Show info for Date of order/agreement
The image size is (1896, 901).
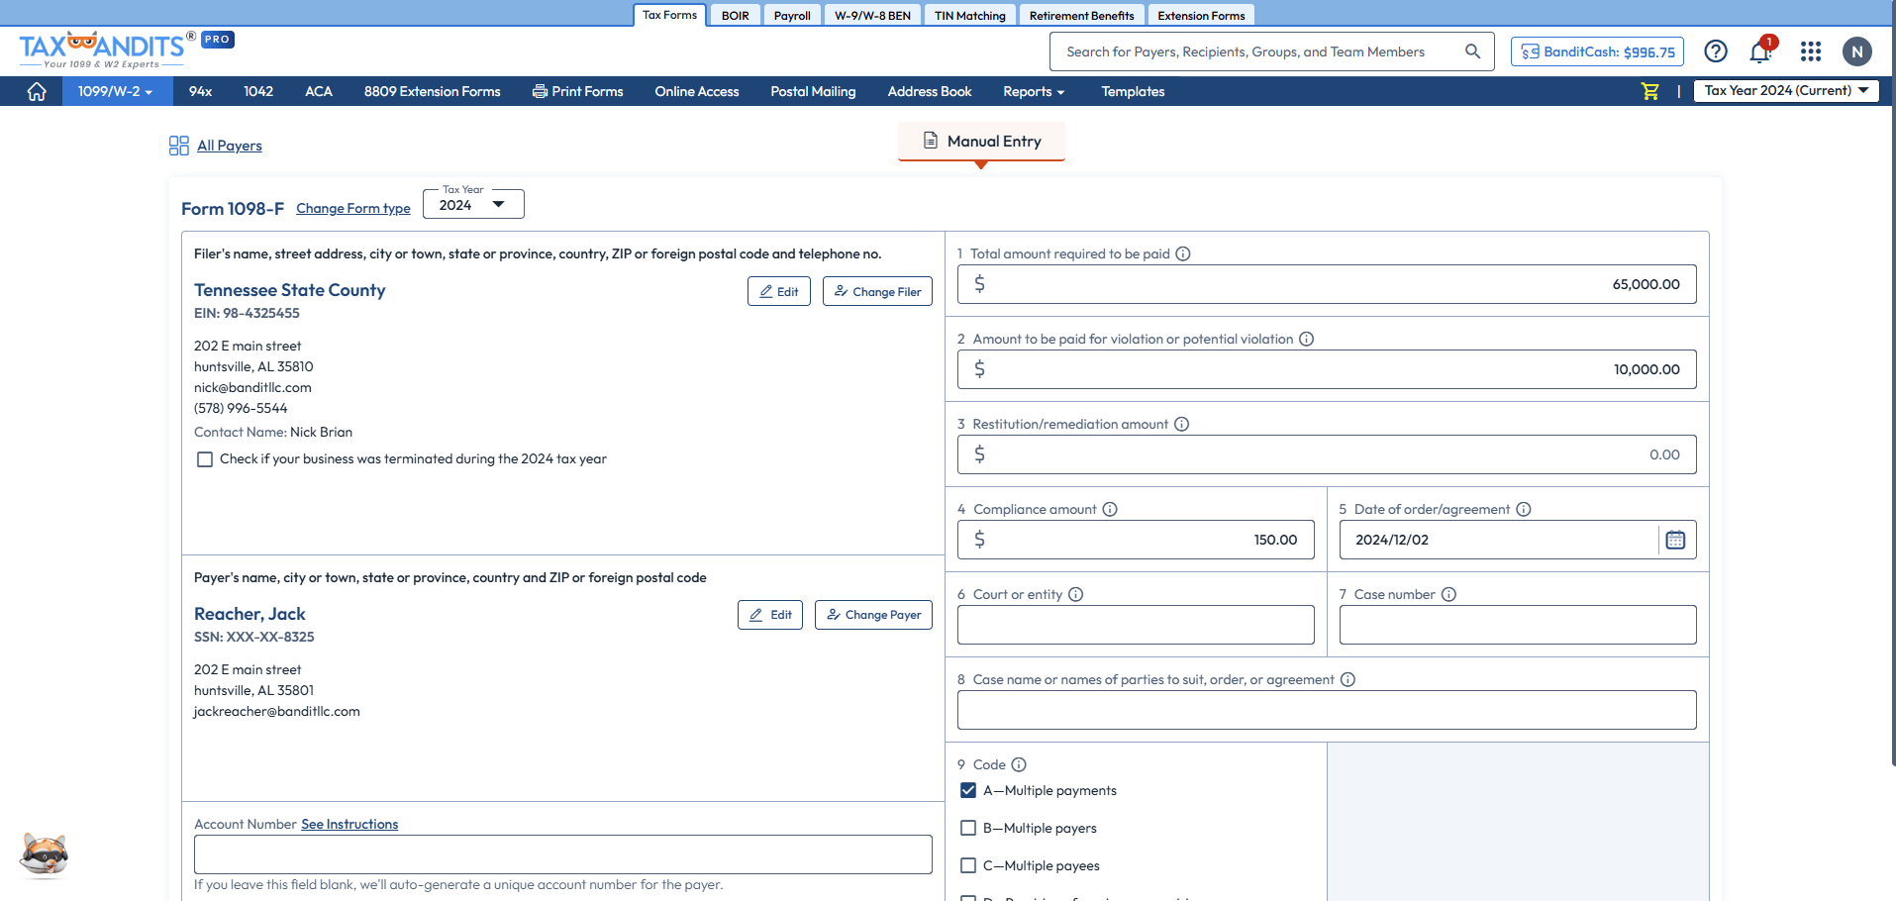coord(1524,509)
